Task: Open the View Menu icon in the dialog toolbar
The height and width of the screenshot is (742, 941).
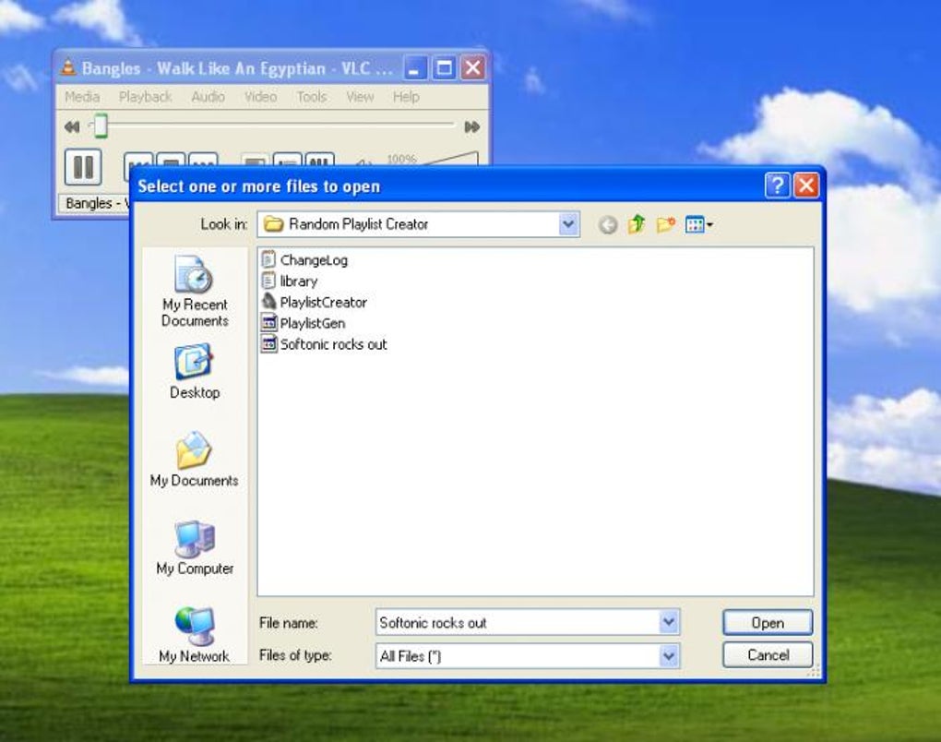Action: pyautogui.click(x=698, y=224)
